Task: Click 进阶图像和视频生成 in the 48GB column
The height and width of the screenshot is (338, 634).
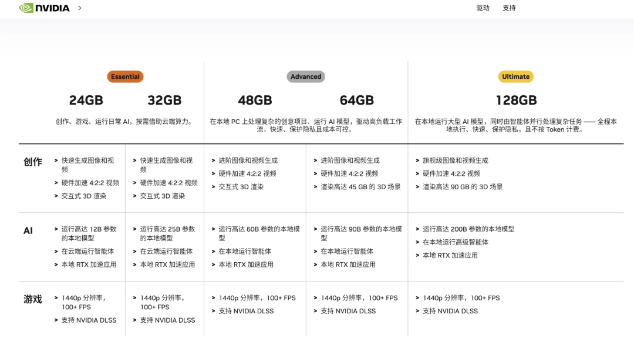Action: tap(248, 160)
